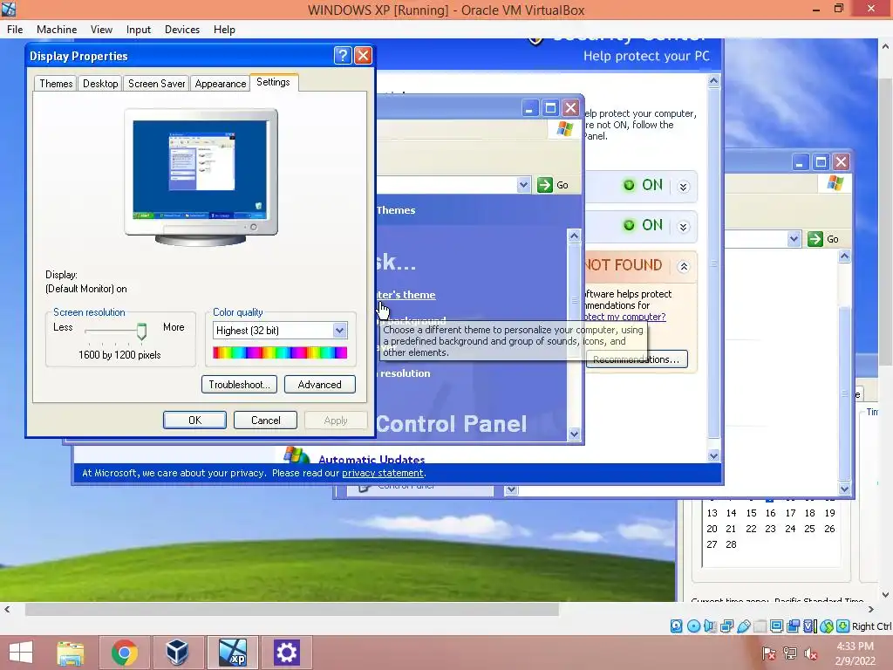Open the USB devices indicator icon

(x=743, y=626)
